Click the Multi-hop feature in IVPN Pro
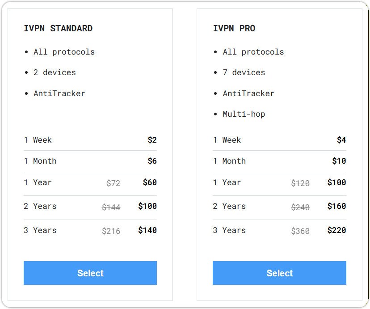The height and width of the screenshot is (309, 370). coord(244,114)
